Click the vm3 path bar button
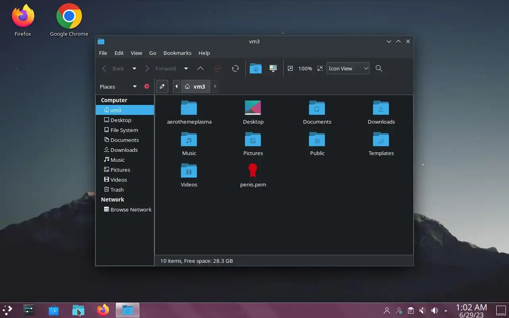The height and width of the screenshot is (318, 509). point(196,86)
